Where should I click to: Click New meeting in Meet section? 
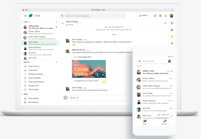click(x=34, y=98)
